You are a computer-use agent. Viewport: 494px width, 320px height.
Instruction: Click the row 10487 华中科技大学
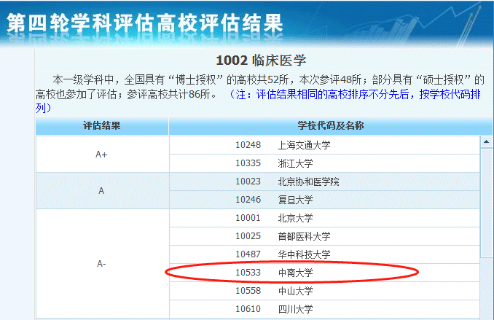pos(324,254)
